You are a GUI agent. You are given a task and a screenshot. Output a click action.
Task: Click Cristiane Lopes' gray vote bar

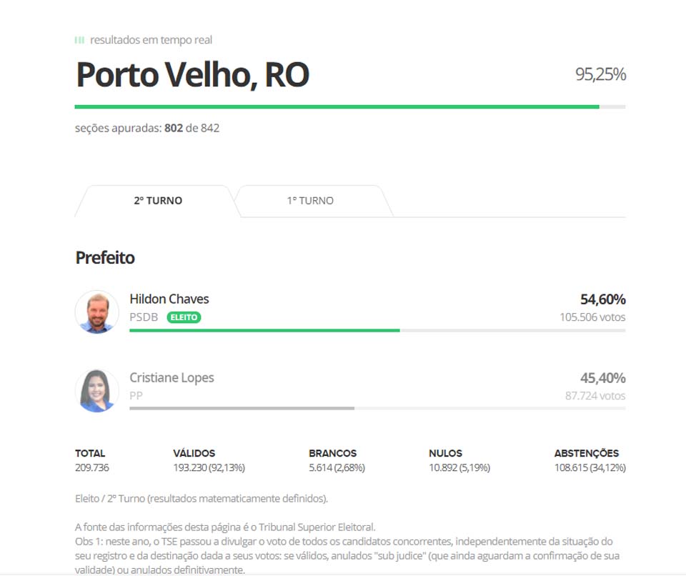[x=242, y=409]
